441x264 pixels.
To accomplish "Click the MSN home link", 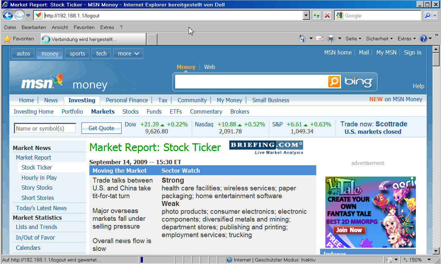I will tap(338, 52).
